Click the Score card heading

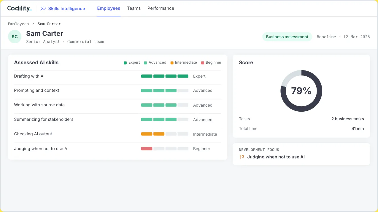point(246,62)
